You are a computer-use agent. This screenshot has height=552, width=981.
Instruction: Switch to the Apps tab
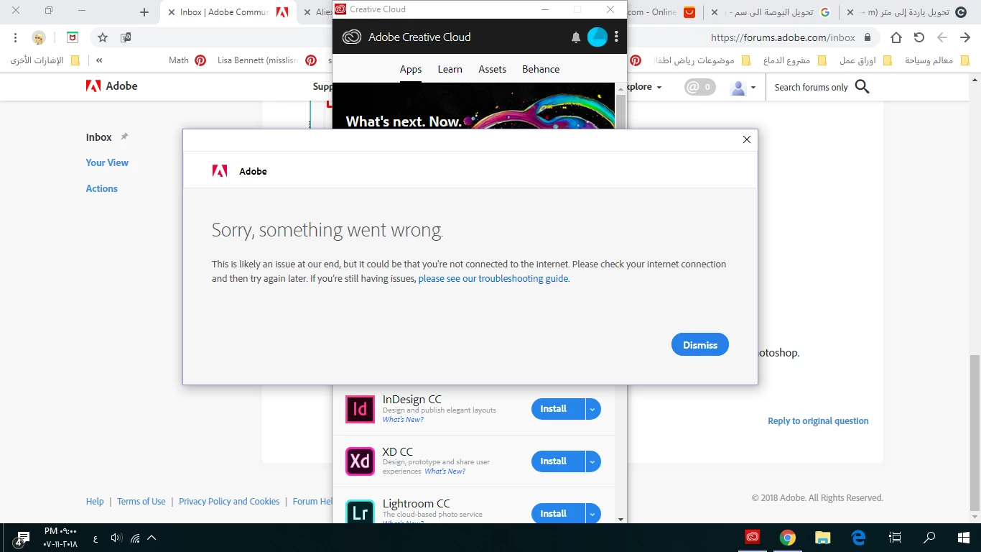coord(411,69)
